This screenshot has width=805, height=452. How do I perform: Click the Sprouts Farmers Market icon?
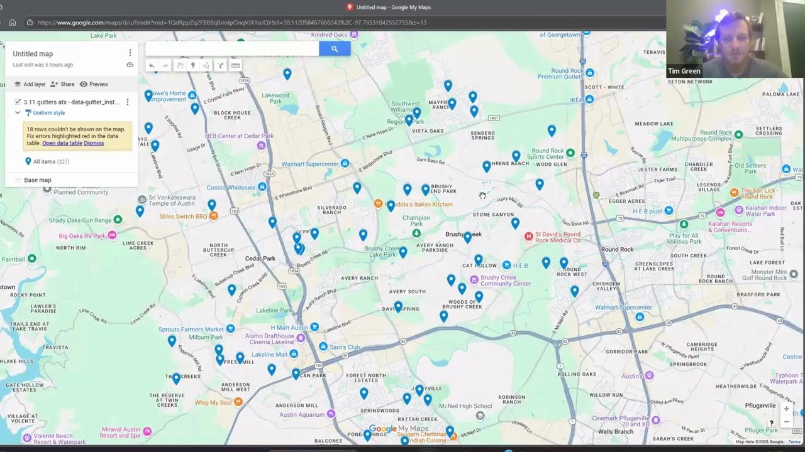[x=230, y=328]
